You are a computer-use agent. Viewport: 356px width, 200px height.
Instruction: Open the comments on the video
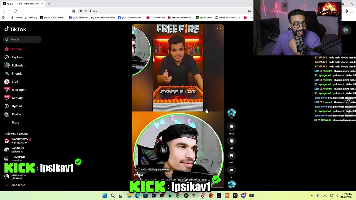point(231,141)
